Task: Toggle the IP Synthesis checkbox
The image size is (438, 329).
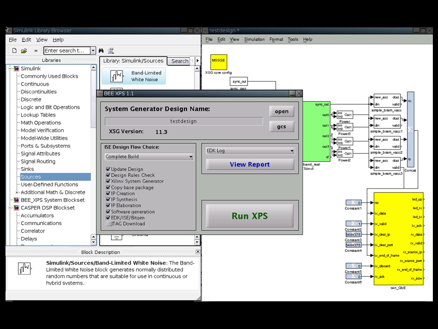Action: coord(108,200)
